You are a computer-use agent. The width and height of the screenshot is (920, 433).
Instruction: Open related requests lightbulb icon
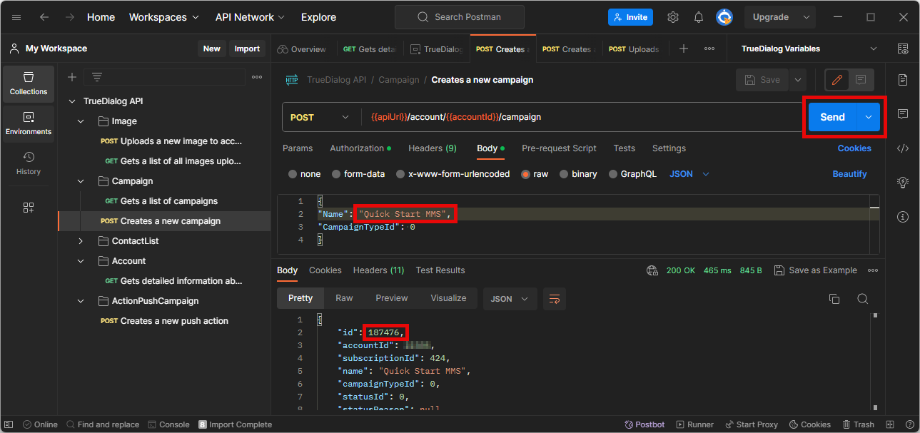tap(903, 183)
